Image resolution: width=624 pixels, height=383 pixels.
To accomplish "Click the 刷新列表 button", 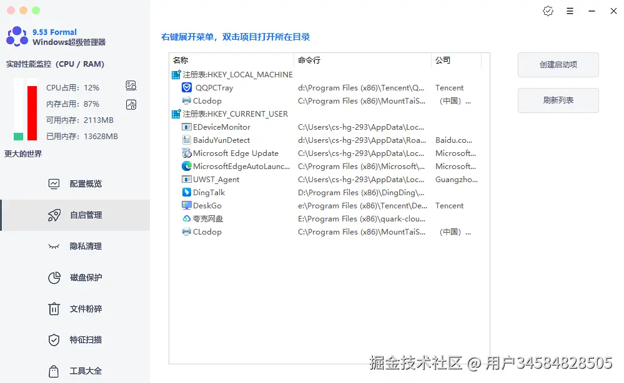I will [x=558, y=100].
